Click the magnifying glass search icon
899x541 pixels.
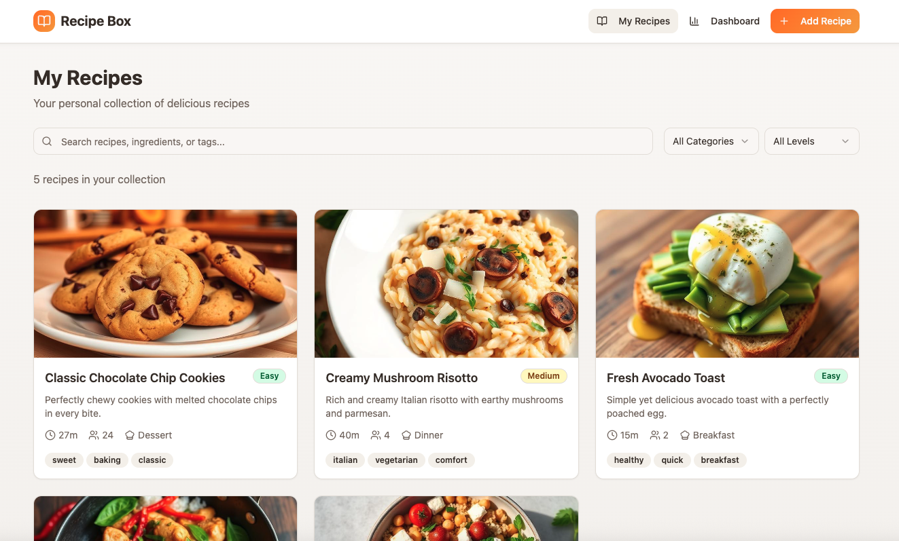(47, 141)
